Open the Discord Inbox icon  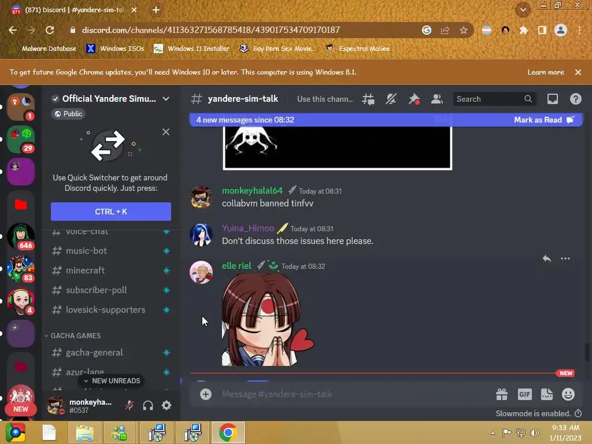tap(552, 99)
